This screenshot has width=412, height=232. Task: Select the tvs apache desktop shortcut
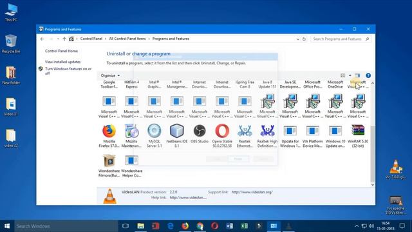click(x=396, y=205)
